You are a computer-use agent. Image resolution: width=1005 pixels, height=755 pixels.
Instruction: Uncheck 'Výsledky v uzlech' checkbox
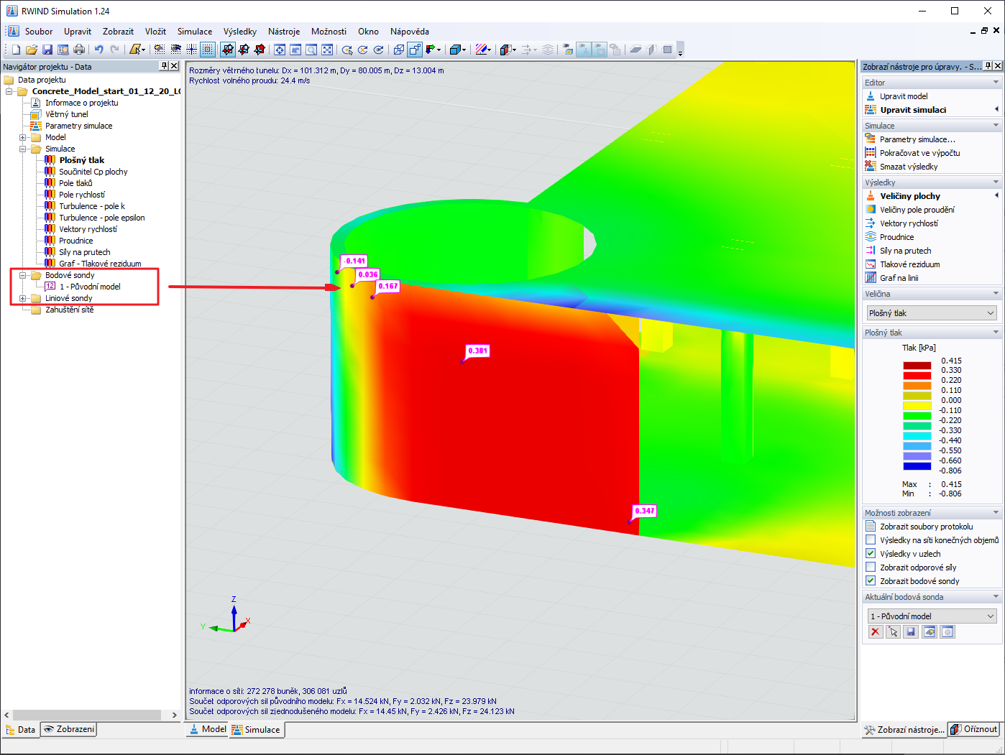871,554
